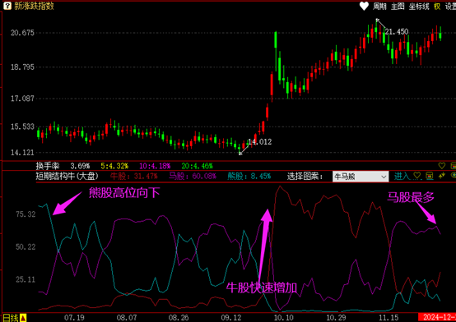The height and width of the screenshot is (322, 456).
Task: Click the 进入 enter link
Action: 402,176
